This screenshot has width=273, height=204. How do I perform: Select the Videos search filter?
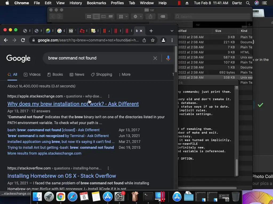point(32,74)
